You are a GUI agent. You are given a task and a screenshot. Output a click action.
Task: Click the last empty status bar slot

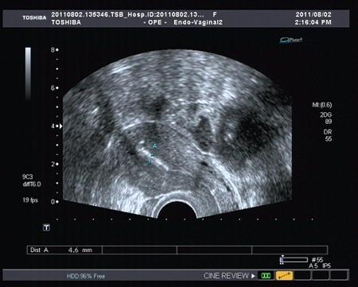point(339,276)
